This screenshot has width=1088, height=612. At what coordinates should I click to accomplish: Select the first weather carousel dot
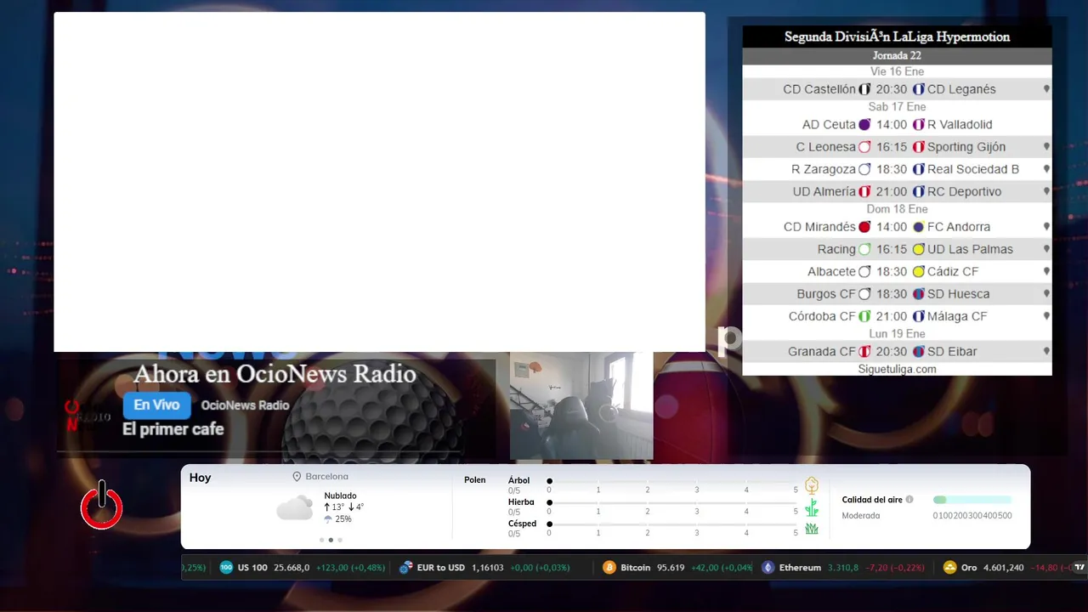pyautogui.click(x=321, y=540)
